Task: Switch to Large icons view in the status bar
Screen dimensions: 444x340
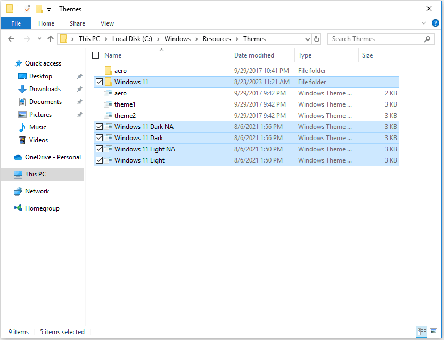Action: pyautogui.click(x=433, y=331)
